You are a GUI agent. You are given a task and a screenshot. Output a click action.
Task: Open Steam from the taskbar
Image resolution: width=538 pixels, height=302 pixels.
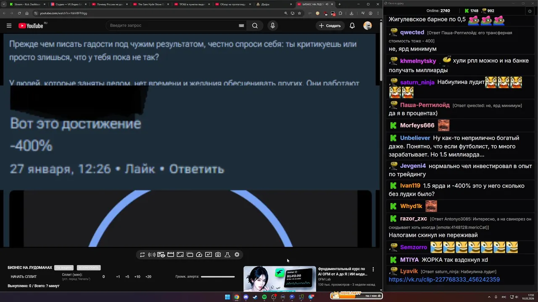[255, 297]
